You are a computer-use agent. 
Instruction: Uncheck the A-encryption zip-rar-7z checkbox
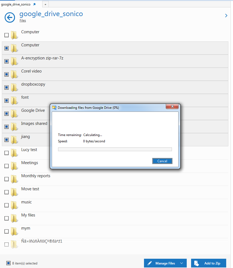[x=7, y=61]
